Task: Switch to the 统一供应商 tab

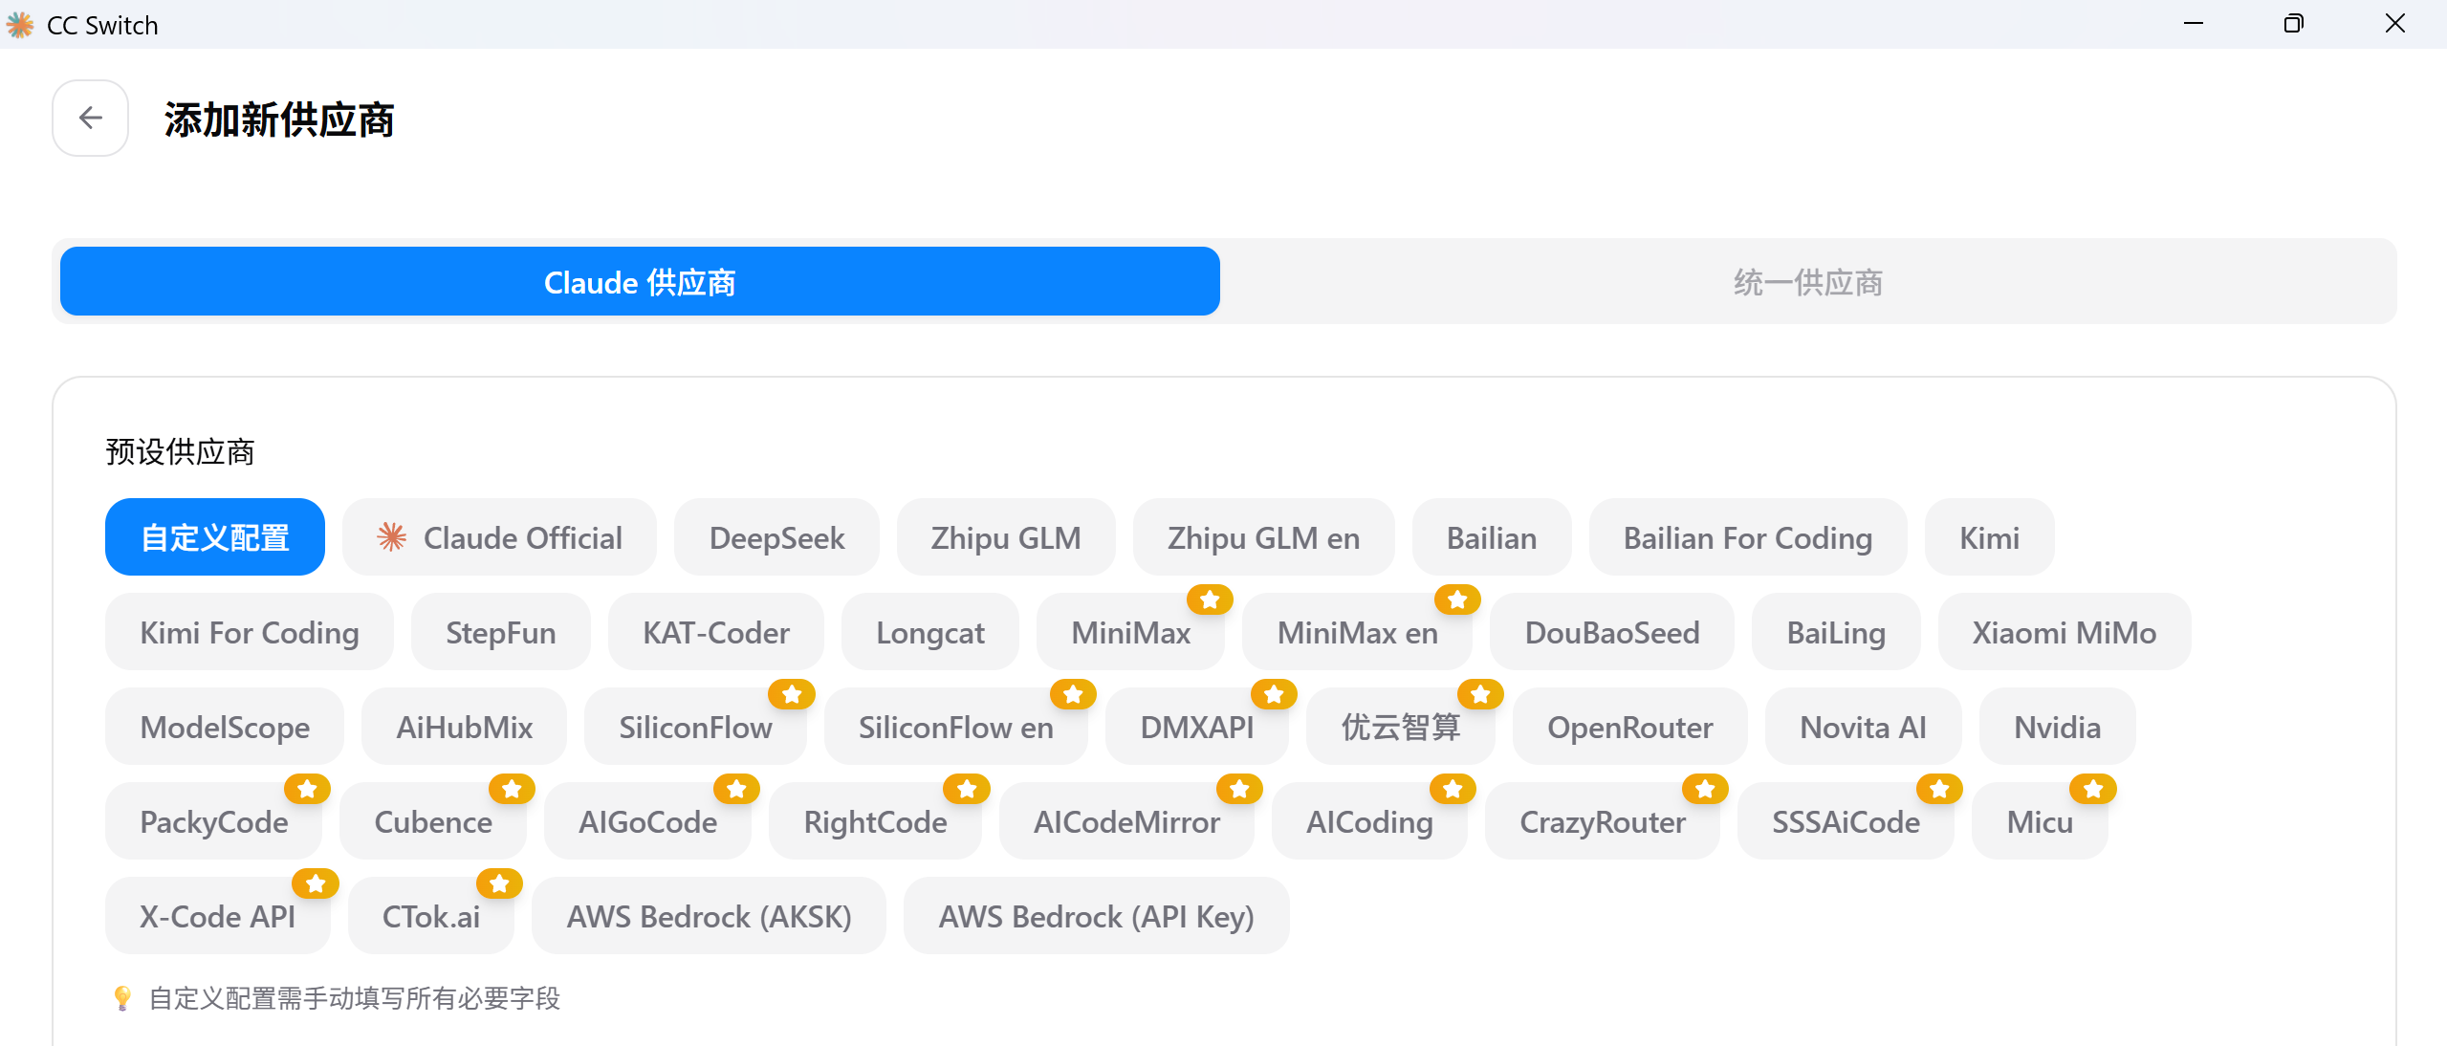Action: point(1807,281)
